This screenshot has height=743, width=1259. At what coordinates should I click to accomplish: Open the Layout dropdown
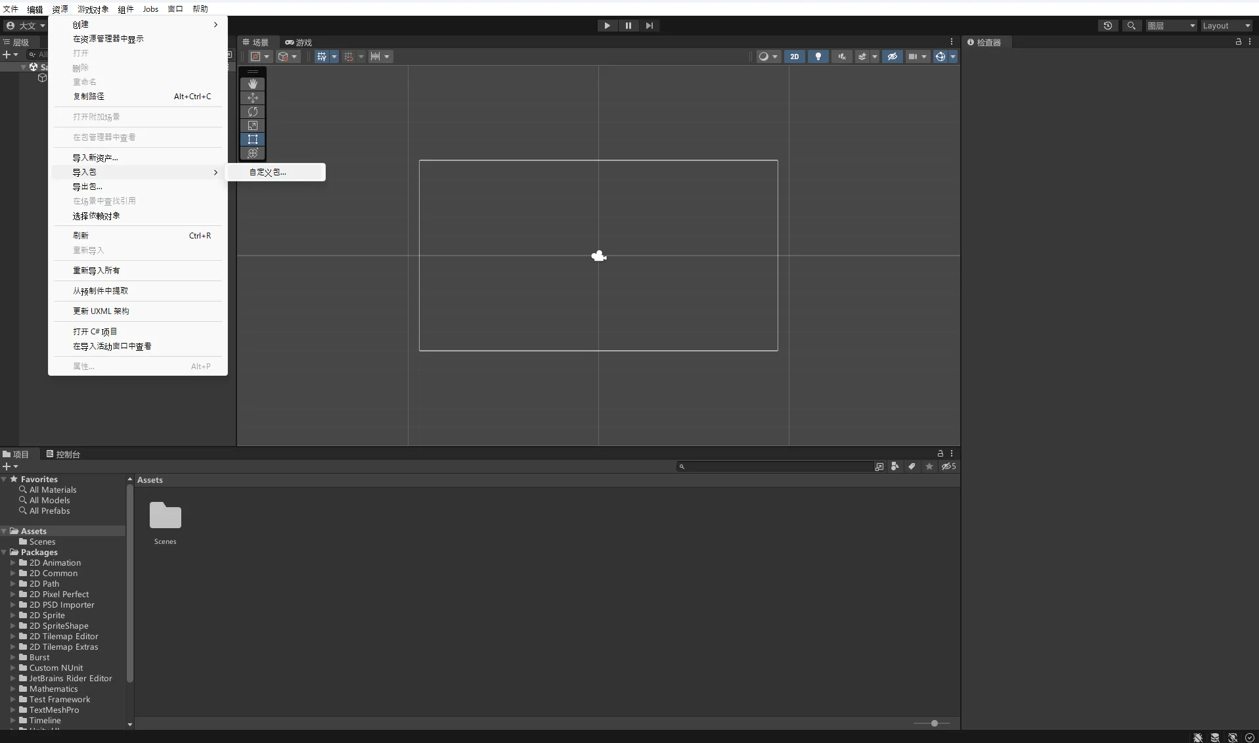coord(1226,26)
